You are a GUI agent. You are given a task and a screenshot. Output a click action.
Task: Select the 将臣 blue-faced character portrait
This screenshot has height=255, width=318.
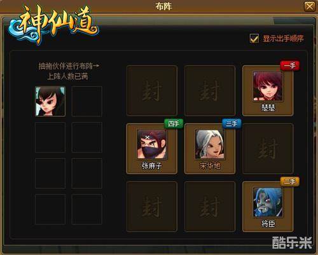point(268,202)
